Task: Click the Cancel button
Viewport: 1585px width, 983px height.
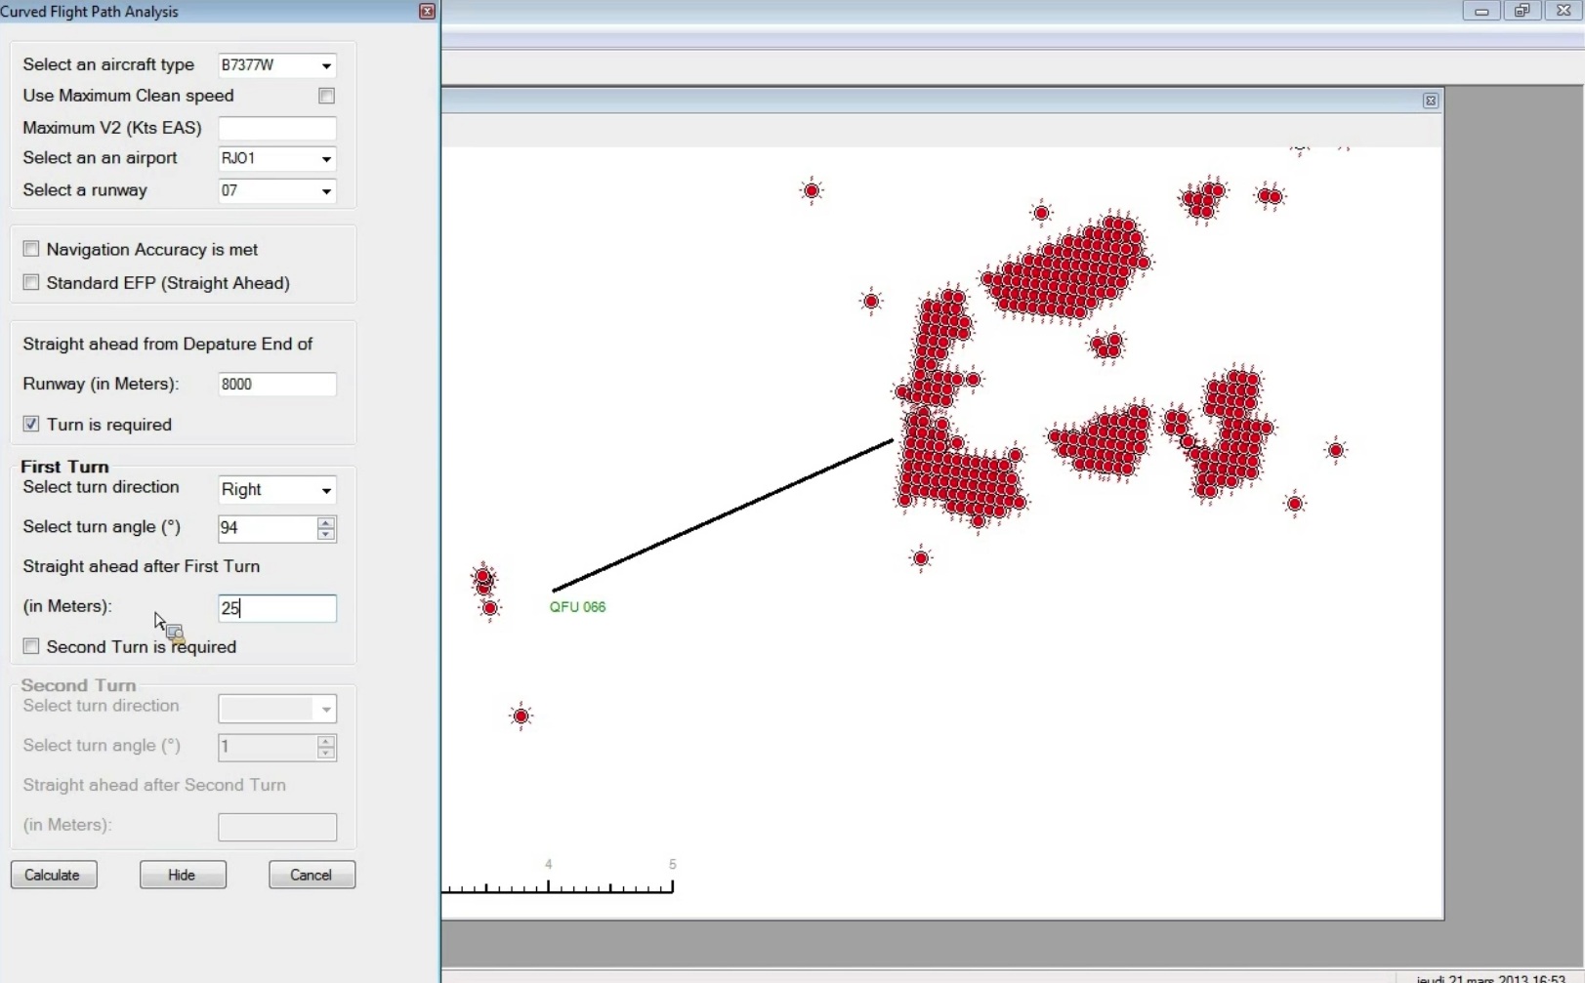Action: click(x=312, y=875)
